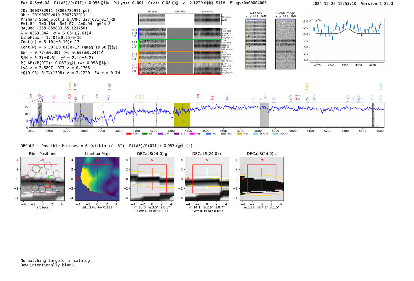
Task: Click the hatched band near 5460 Å
Action: (373, 115)
